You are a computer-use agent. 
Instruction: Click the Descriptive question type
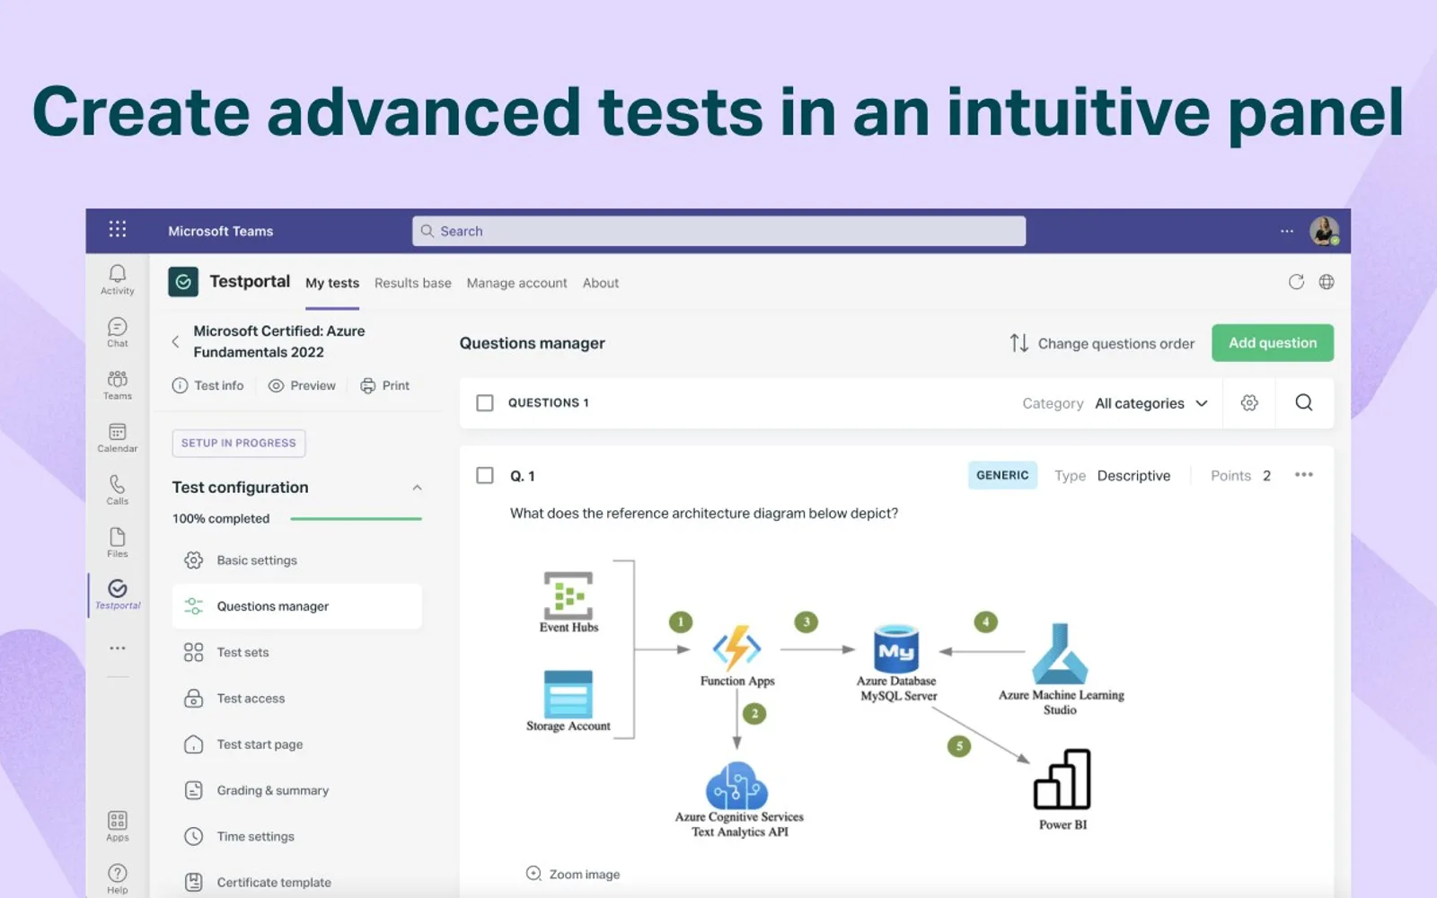pos(1133,476)
